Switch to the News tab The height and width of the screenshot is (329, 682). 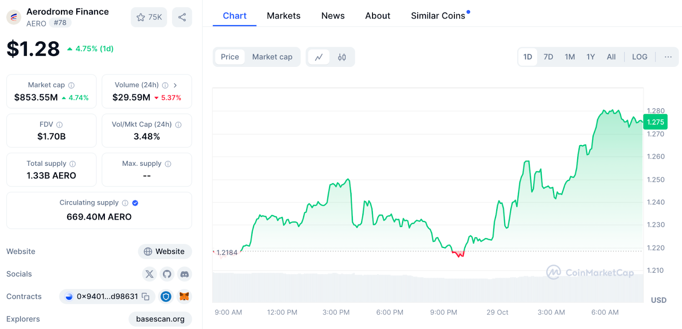pos(333,16)
